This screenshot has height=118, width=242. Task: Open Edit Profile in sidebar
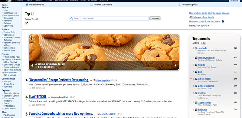(8, 26)
